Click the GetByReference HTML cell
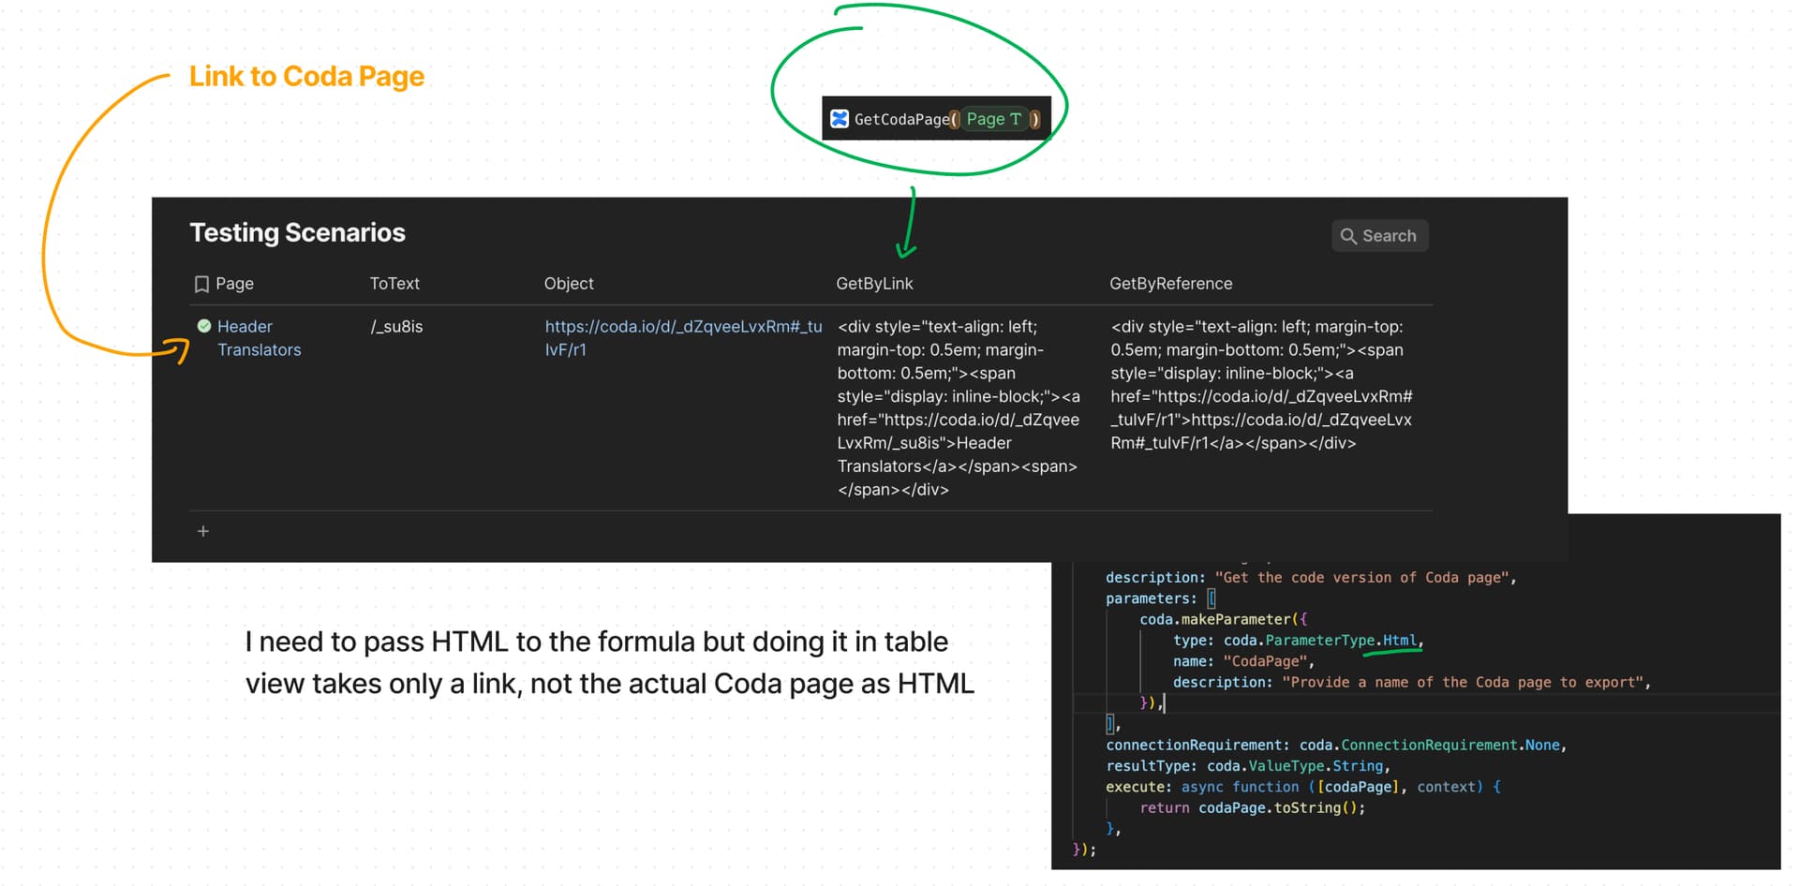The height and width of the screenshot is (886, 1799). pyautogui.click(x=1261, y=385)
